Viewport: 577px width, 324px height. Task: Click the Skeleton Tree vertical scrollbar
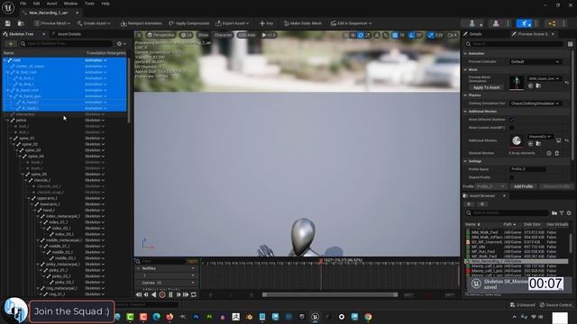(128, 90)
